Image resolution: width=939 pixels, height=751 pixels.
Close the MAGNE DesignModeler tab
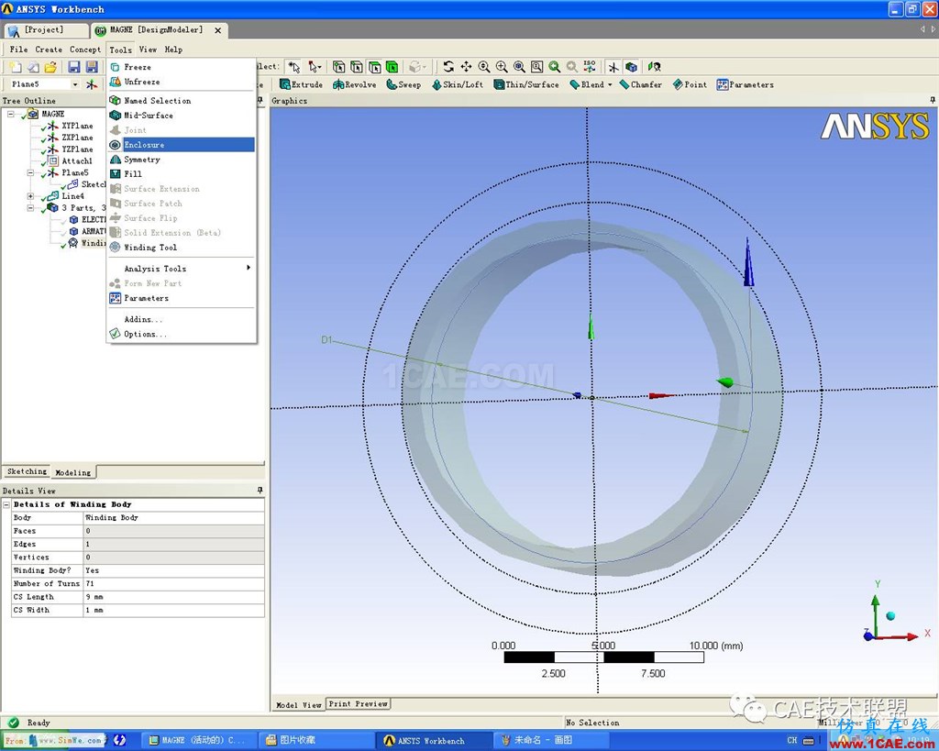[218, 30]
